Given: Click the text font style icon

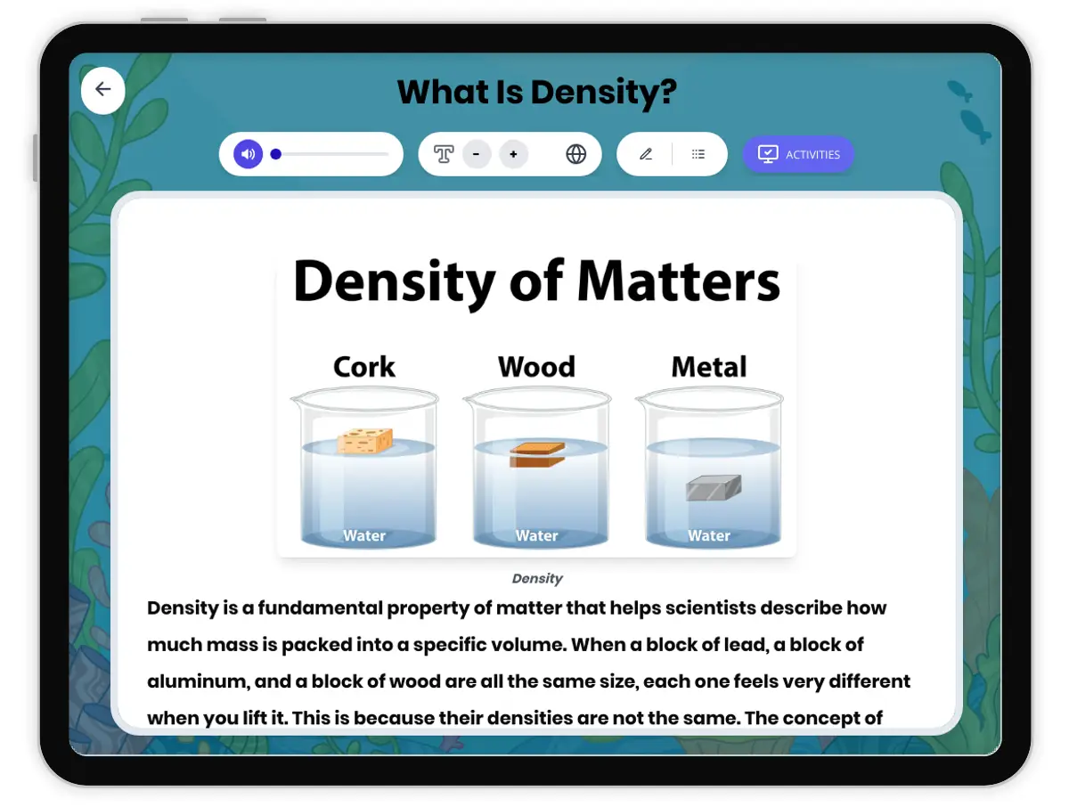Looking at the screenshot, I should 444,154.
